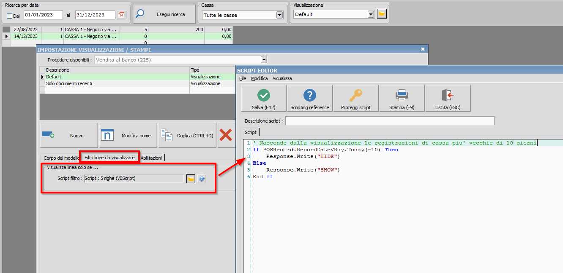Click the red X delete button
The image size is (563, 273).
click(226, 135)
